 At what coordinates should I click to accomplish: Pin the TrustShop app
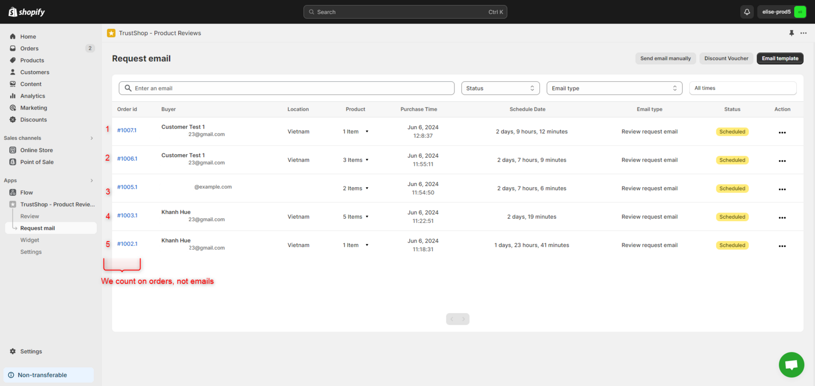coord(791,33)
